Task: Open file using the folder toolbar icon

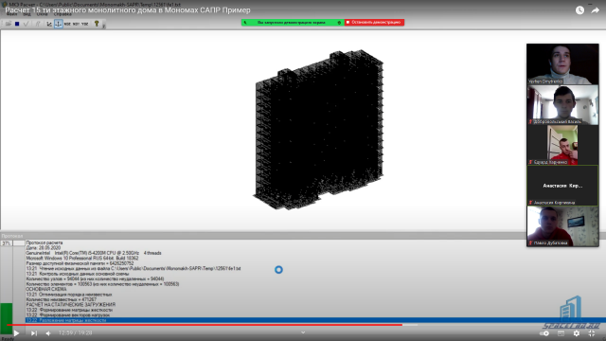Action: pos(9,24)
